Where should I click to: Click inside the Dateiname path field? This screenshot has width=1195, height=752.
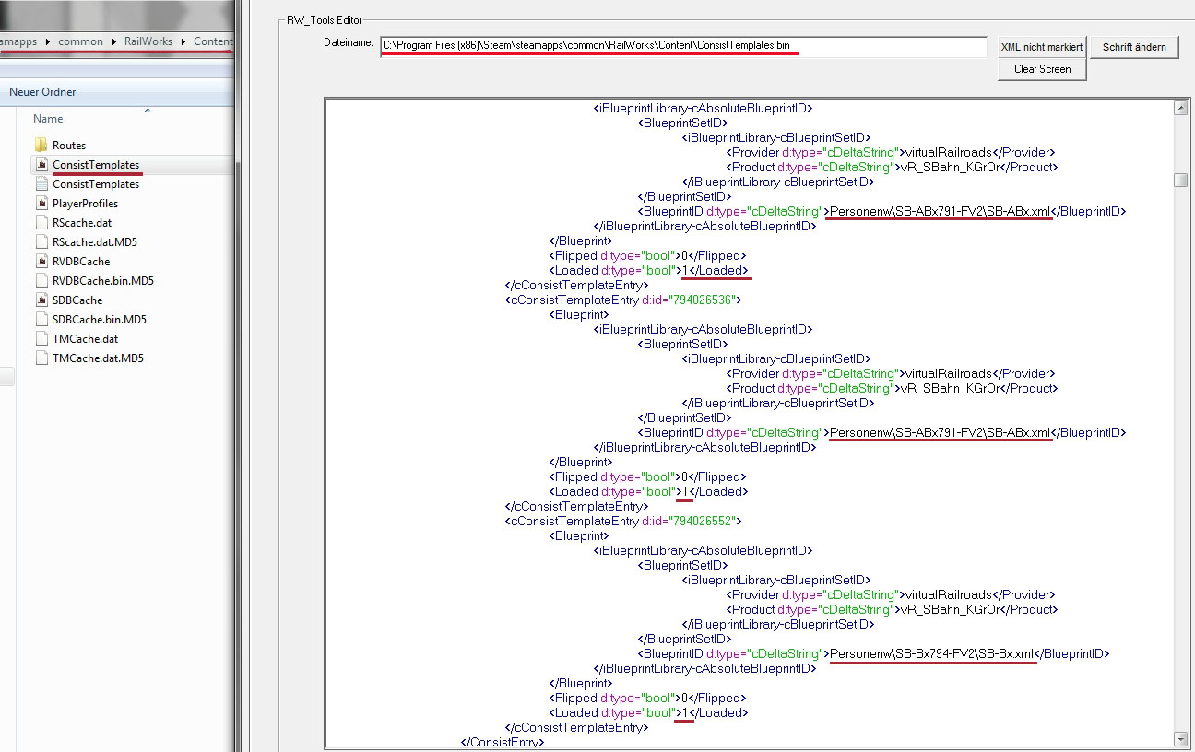(682, 46)
